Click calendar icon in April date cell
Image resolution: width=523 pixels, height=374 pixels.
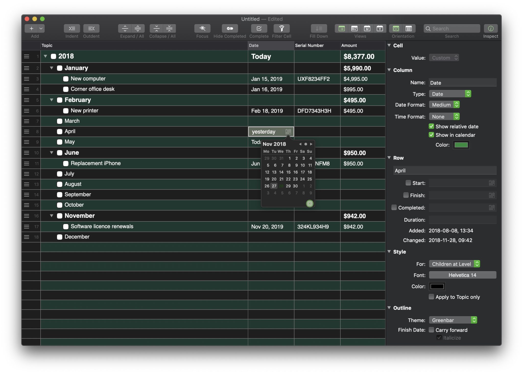coord(288,132)
